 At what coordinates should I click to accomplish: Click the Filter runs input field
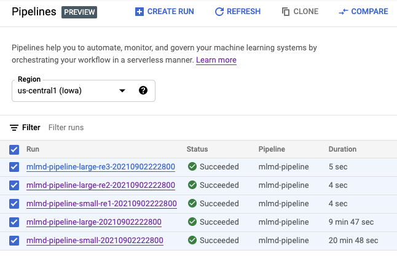(x=66, y=128)
